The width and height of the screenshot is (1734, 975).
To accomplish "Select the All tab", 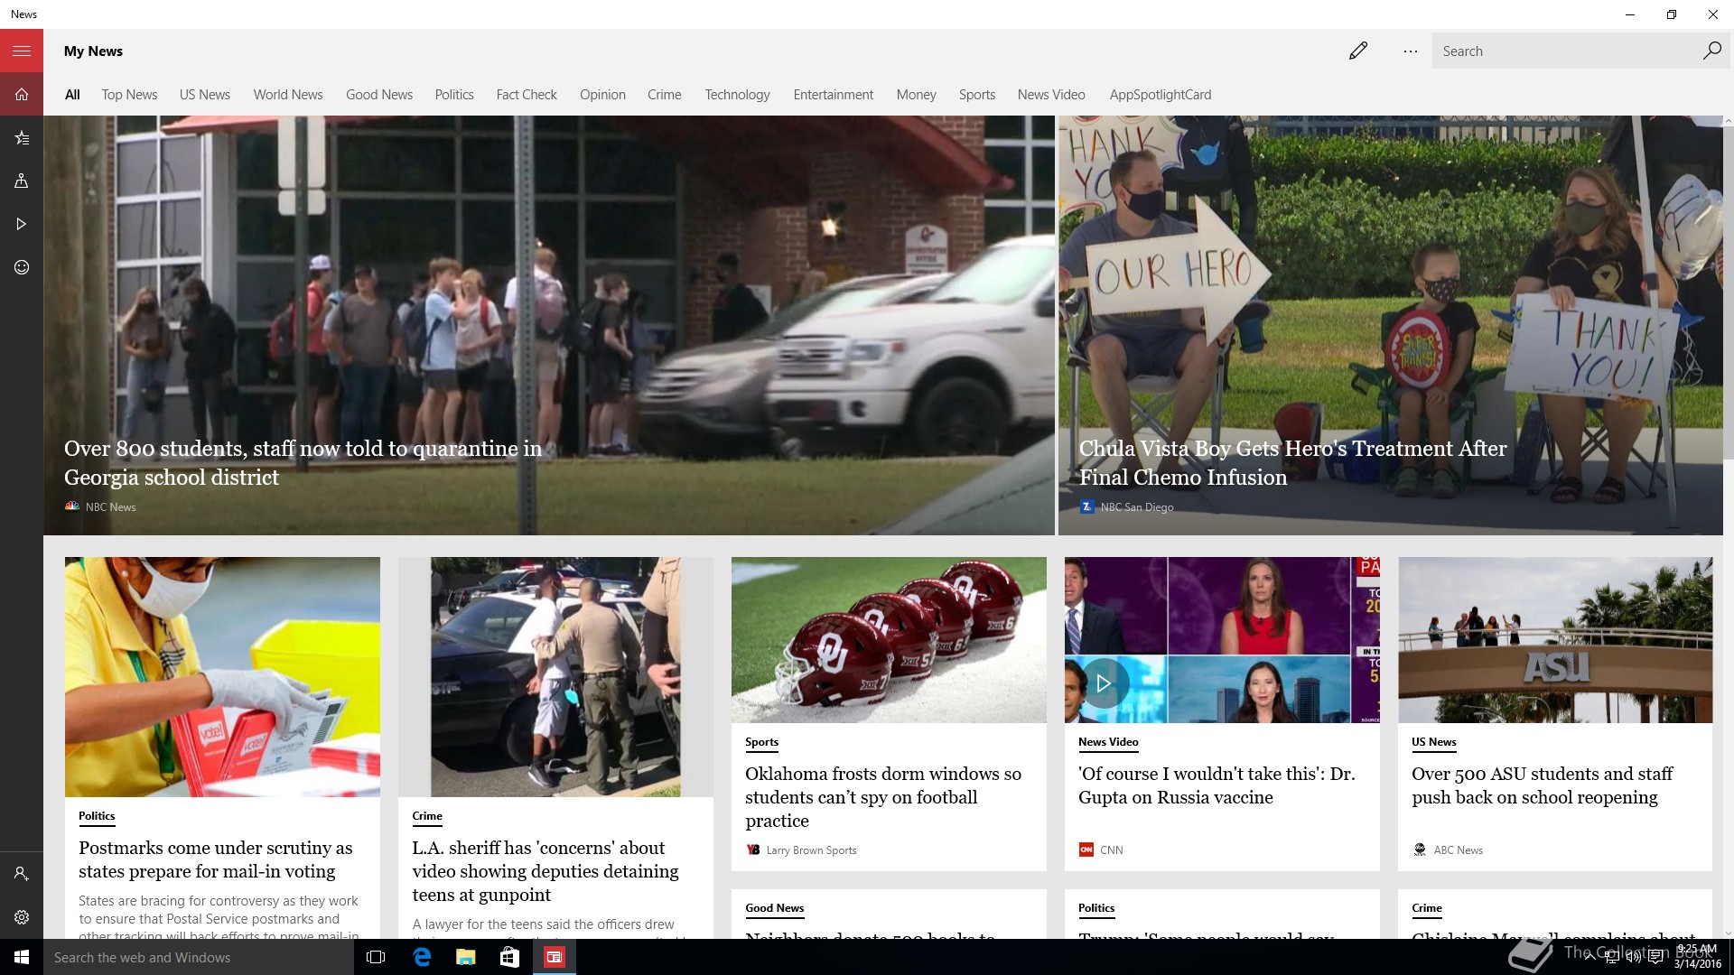I will (72, 94).
